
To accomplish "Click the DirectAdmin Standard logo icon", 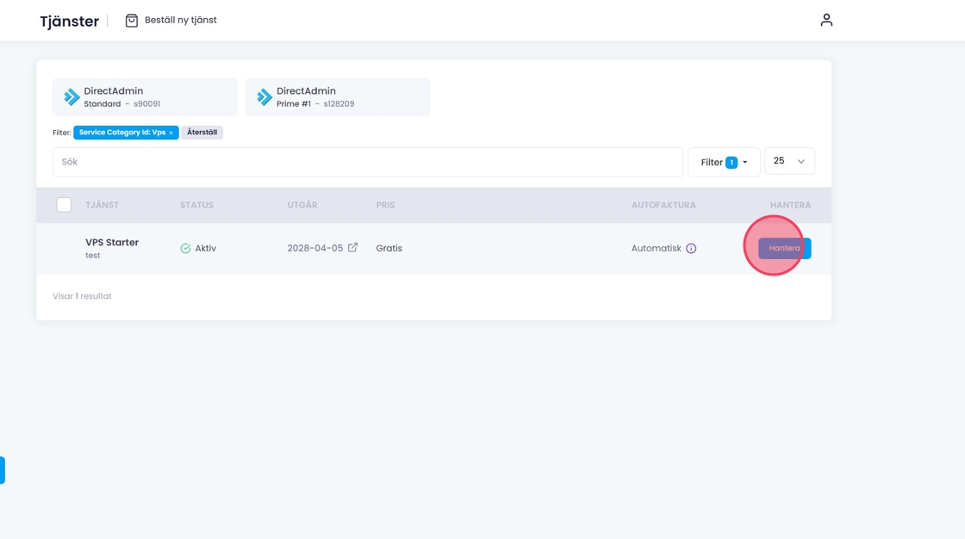I will [72, 97].
